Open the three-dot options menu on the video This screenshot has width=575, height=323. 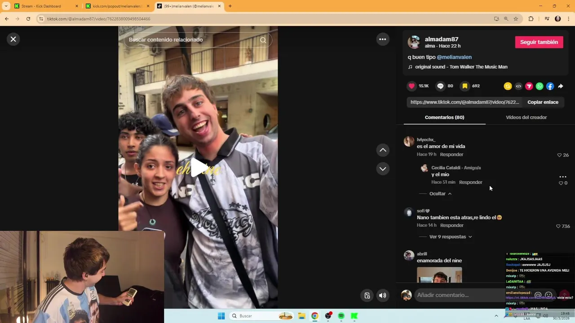pyautogui.click(x=383, y=39)
